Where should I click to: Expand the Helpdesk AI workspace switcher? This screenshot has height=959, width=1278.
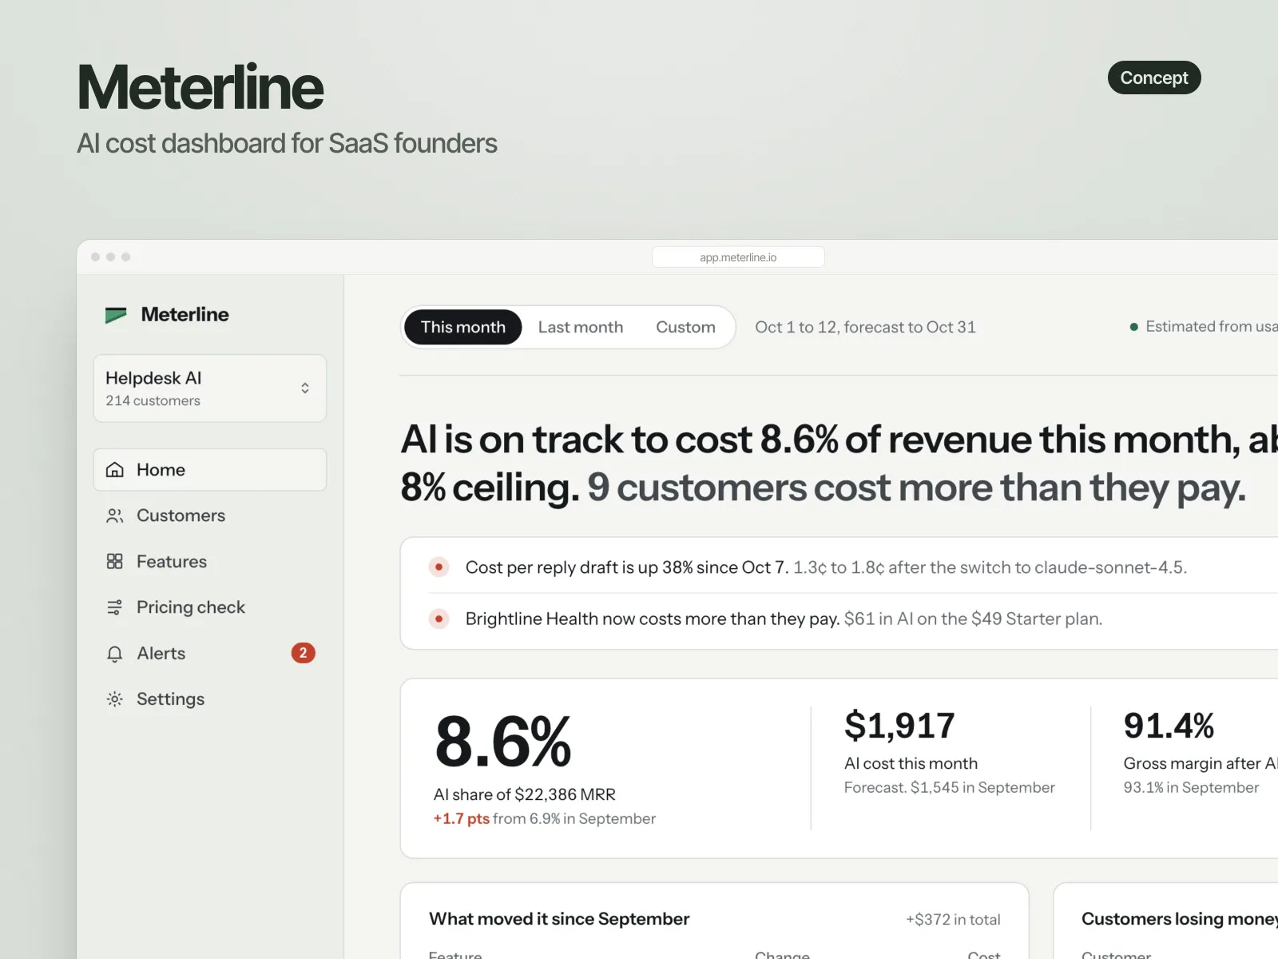point(210,388)
